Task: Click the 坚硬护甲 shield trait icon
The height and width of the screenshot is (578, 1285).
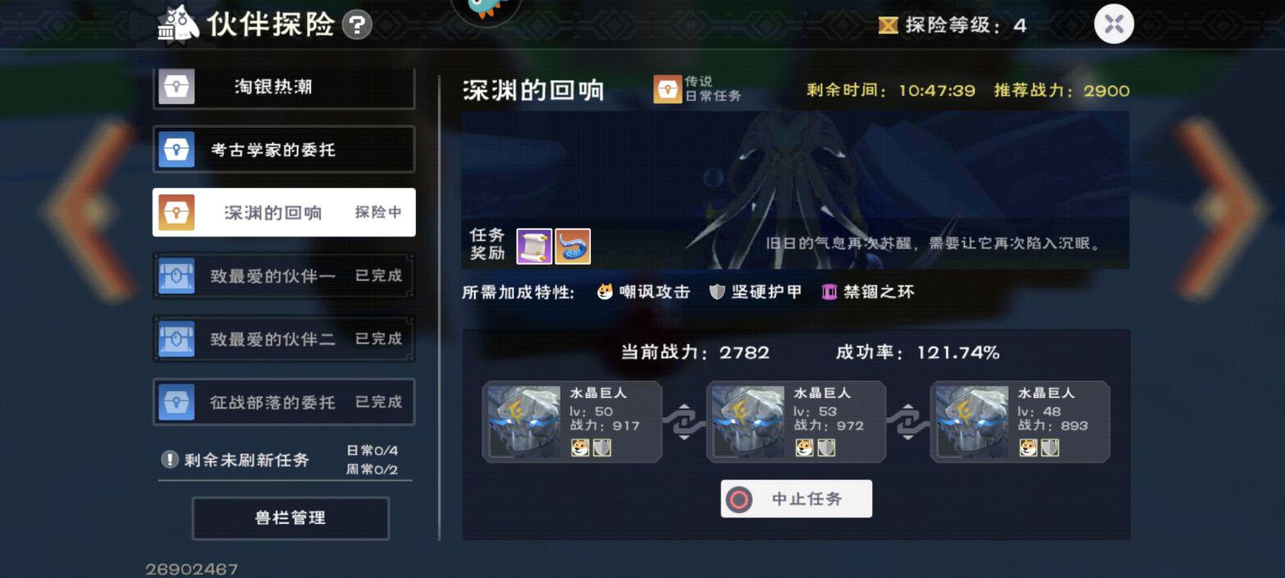Action: tap(717, 292)
